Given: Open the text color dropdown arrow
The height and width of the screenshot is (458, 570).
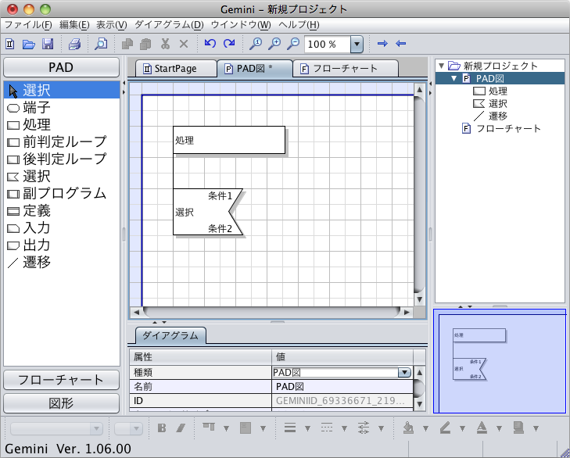Looking at the screenshot, I should (x=499, y=428).
